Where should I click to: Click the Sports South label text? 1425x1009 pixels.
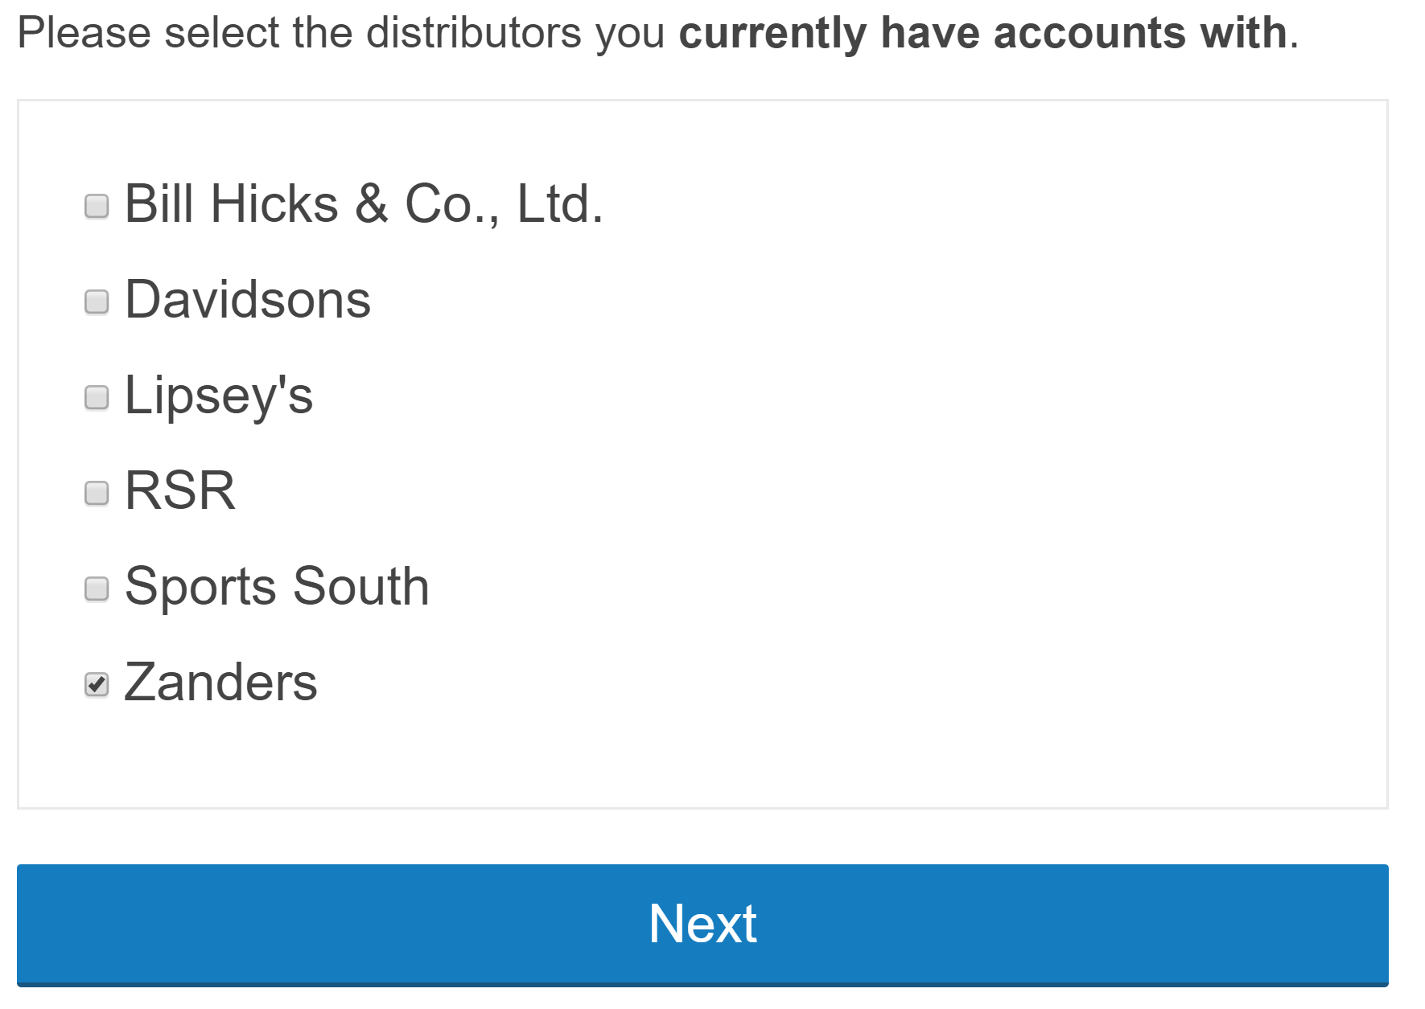pos(277,587)
